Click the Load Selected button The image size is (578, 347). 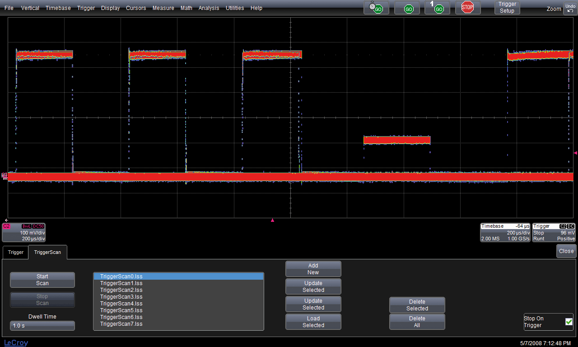tap(313, 322)
